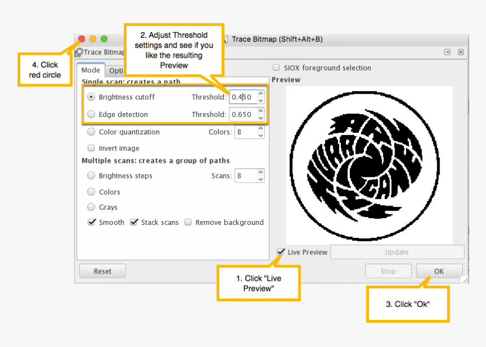Enable Invert image
Screen dimensions: 486x347
pos(91,148)
